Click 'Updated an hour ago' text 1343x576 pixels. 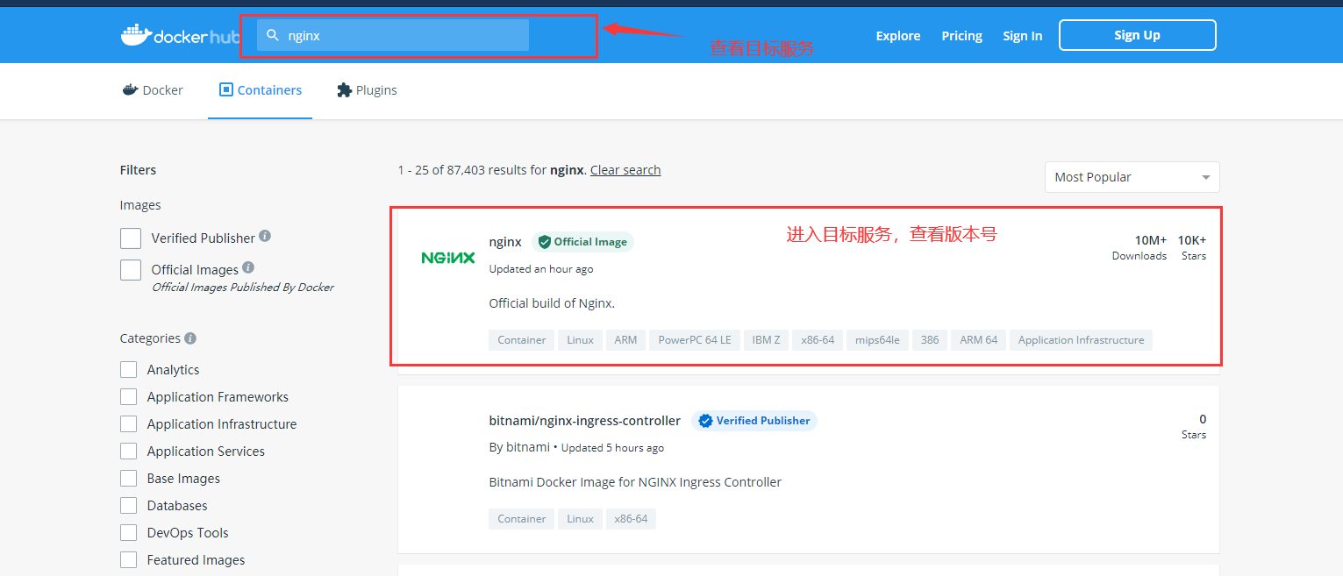coord(541,269)
